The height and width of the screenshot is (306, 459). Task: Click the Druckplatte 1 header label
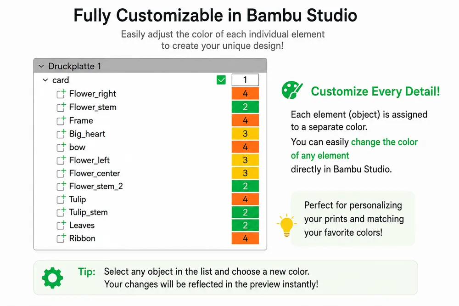click(x=75, y=66)
